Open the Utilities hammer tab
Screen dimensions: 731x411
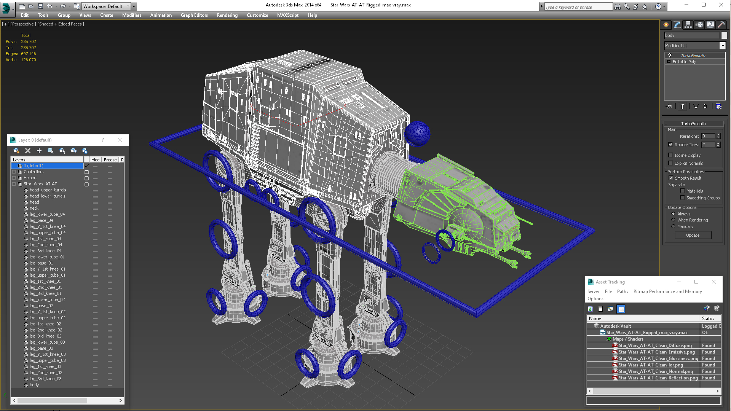pyautogui.click(x=721, y=25)
